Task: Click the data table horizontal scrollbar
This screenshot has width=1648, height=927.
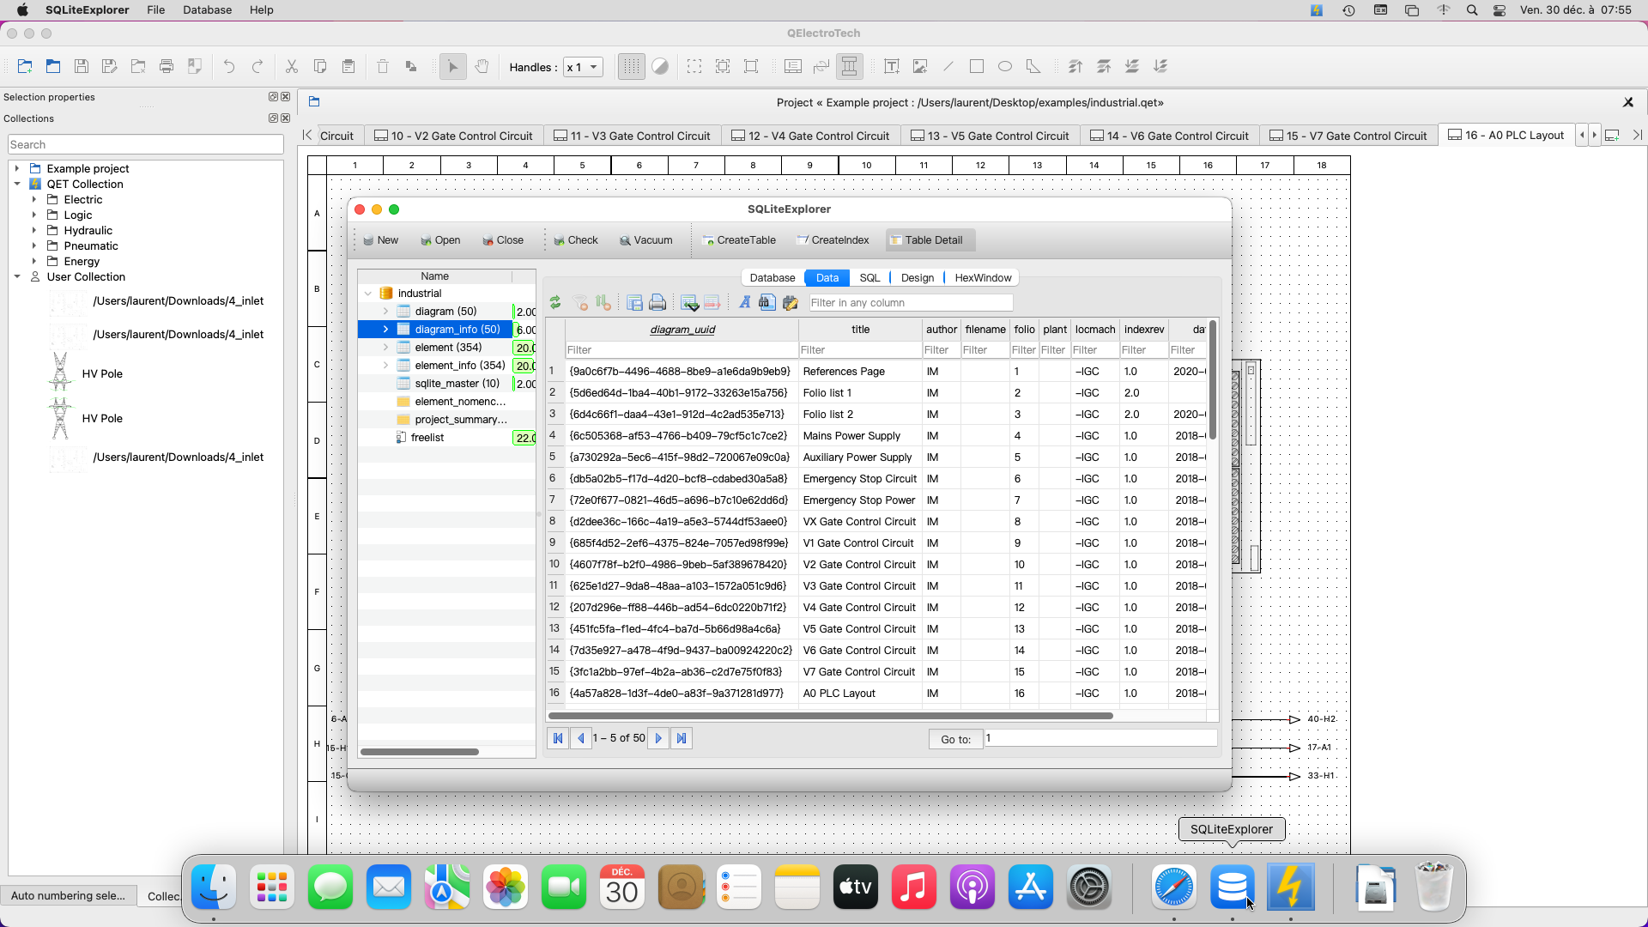Action: (x=831, y=716)
